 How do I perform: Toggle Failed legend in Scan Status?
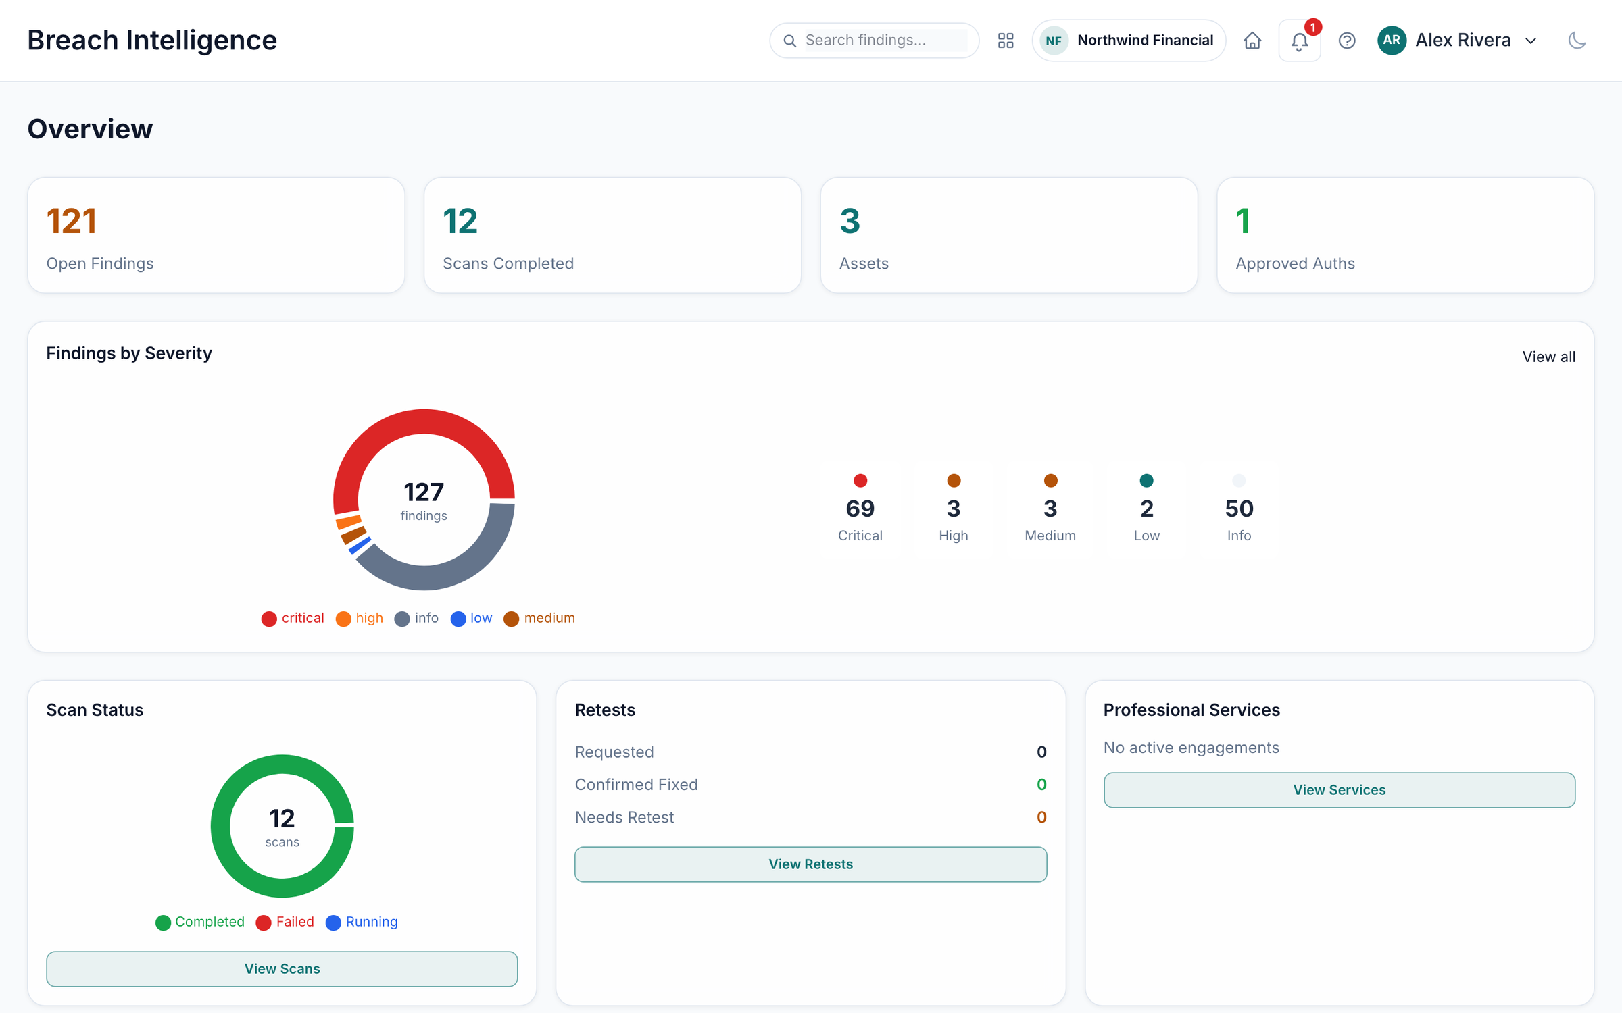pos(285,922)
